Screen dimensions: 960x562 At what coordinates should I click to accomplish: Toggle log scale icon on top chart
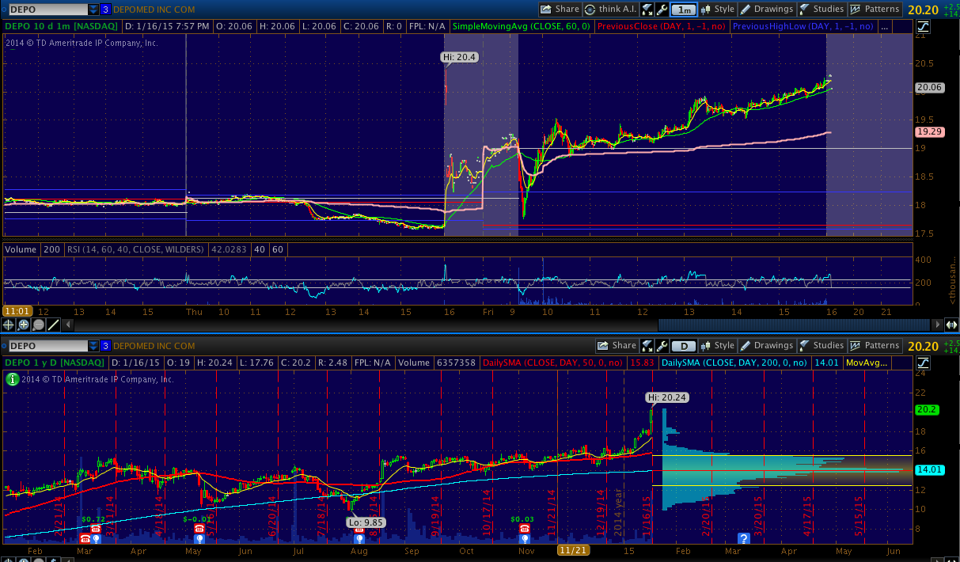(924, 26)
